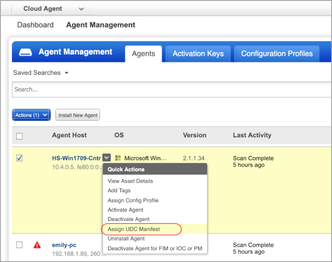The width and height of the screenshot is (332, 262).
Task: Click the Windows logo icon in OS column
Action: [x=118, y=158]
